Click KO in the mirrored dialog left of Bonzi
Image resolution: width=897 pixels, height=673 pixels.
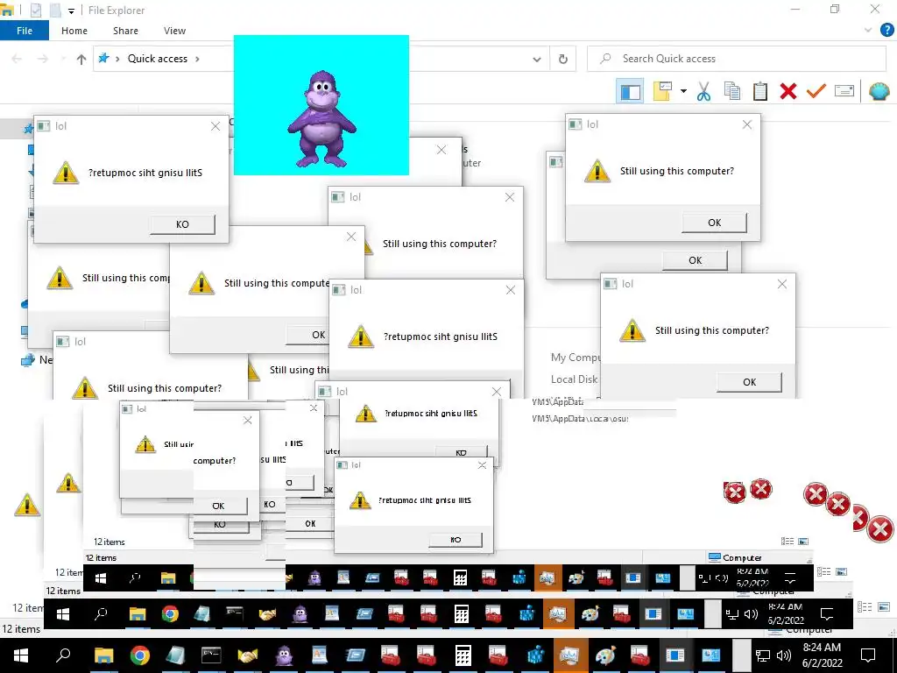[182, 224]
